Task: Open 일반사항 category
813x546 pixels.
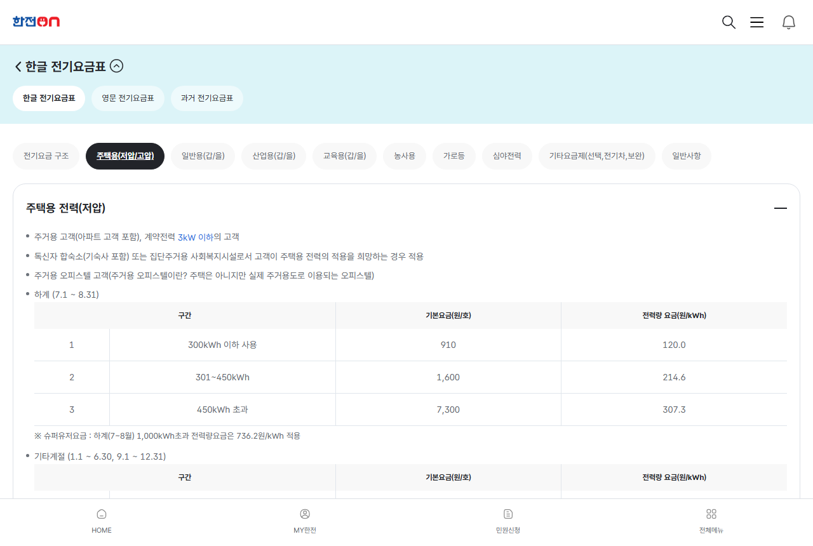Action: [687, 156]
